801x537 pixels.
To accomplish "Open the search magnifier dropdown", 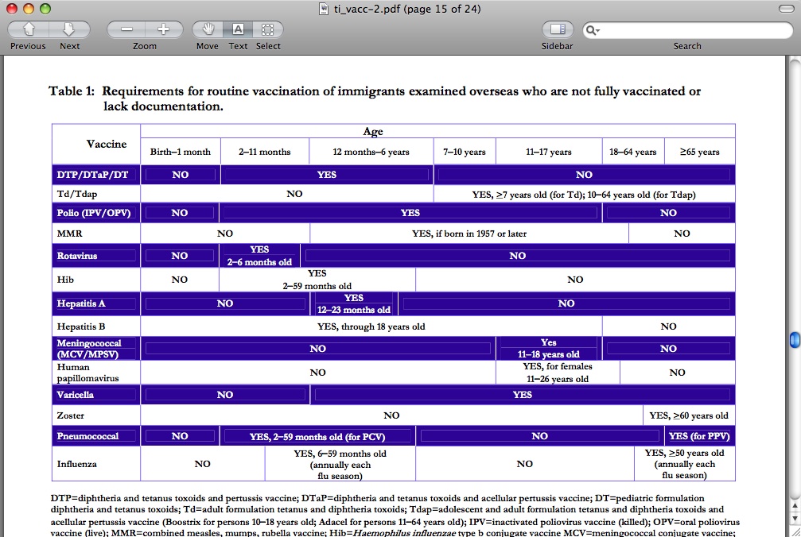I will pyautogui.click(x=593, y=30).
